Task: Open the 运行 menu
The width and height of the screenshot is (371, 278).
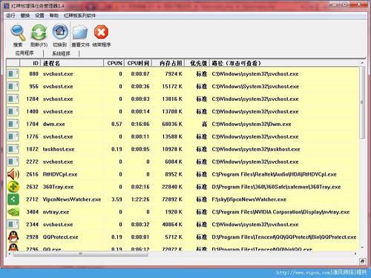Action: [10, 16]
